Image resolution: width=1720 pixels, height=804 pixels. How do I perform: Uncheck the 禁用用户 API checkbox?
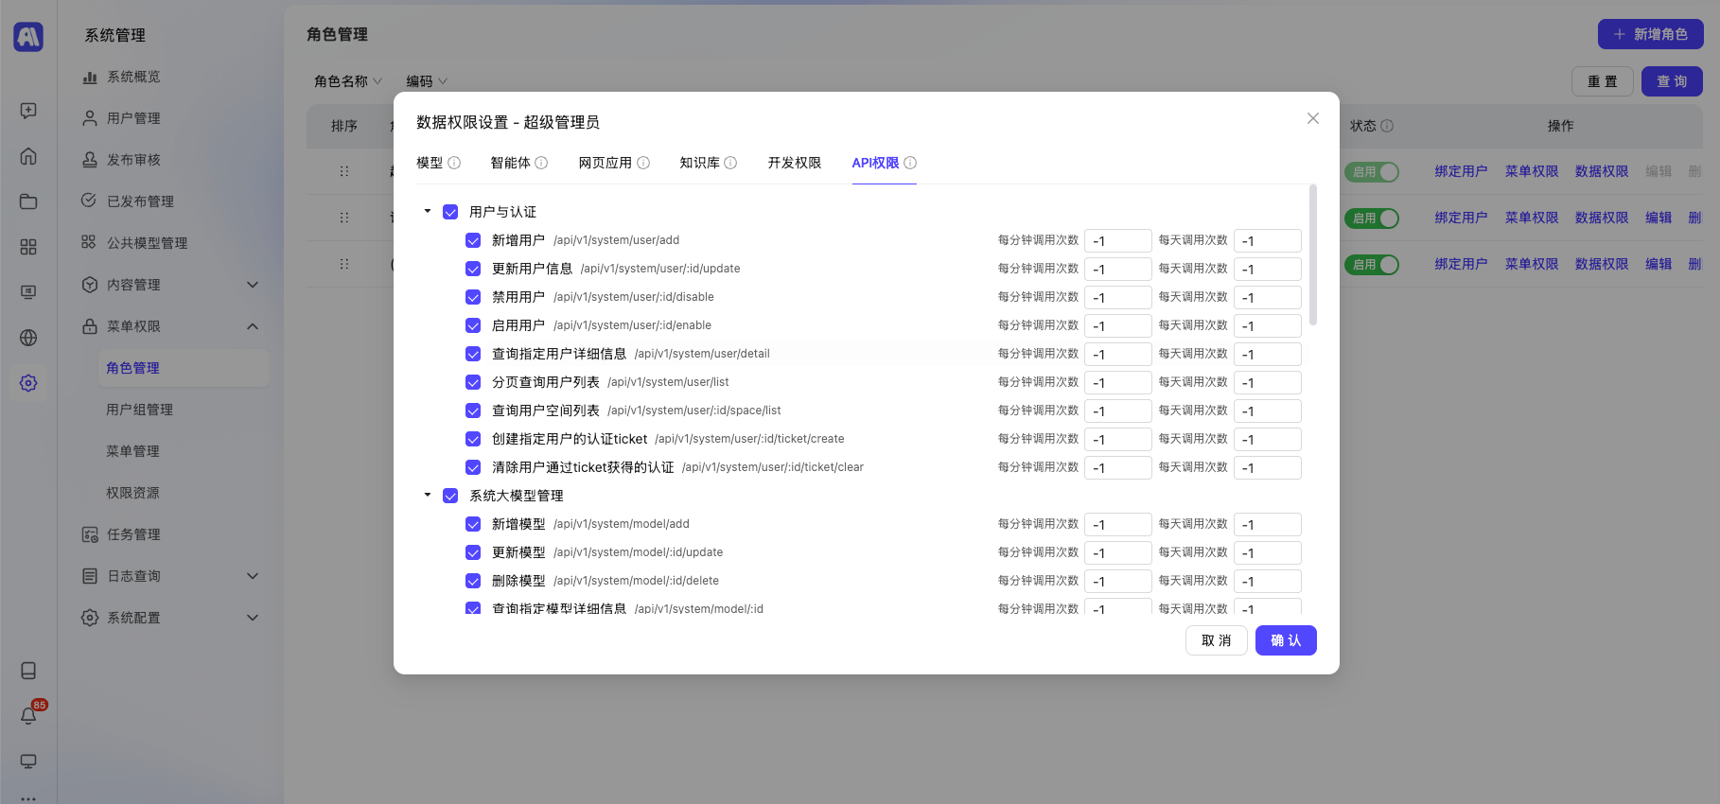[473, 297]
